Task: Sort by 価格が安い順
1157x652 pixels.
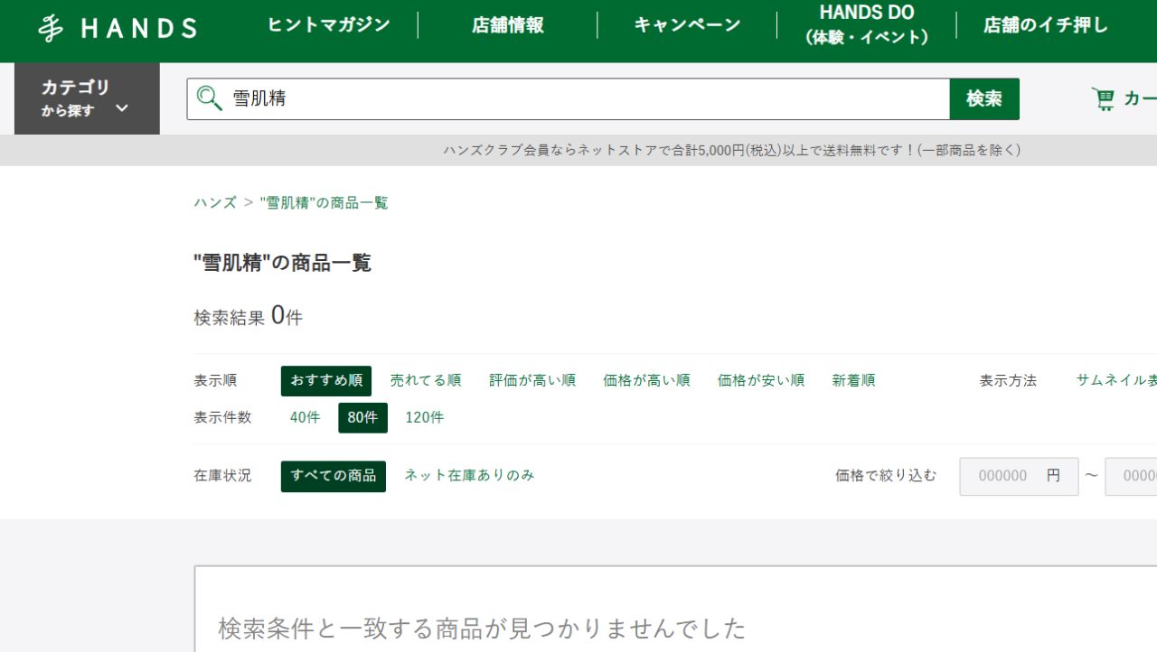Action: pyautogui.click(x=761, y=381)
